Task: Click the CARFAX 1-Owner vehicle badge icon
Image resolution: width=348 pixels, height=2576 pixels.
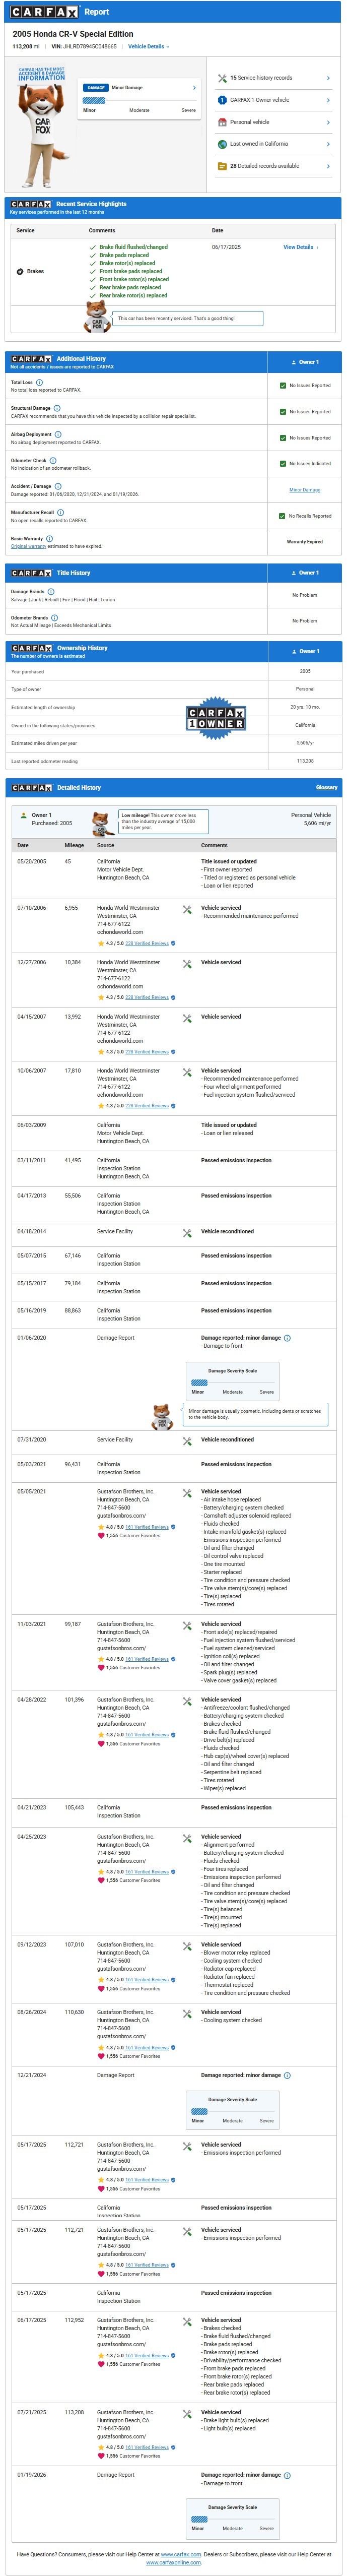Action: [222, 100]
